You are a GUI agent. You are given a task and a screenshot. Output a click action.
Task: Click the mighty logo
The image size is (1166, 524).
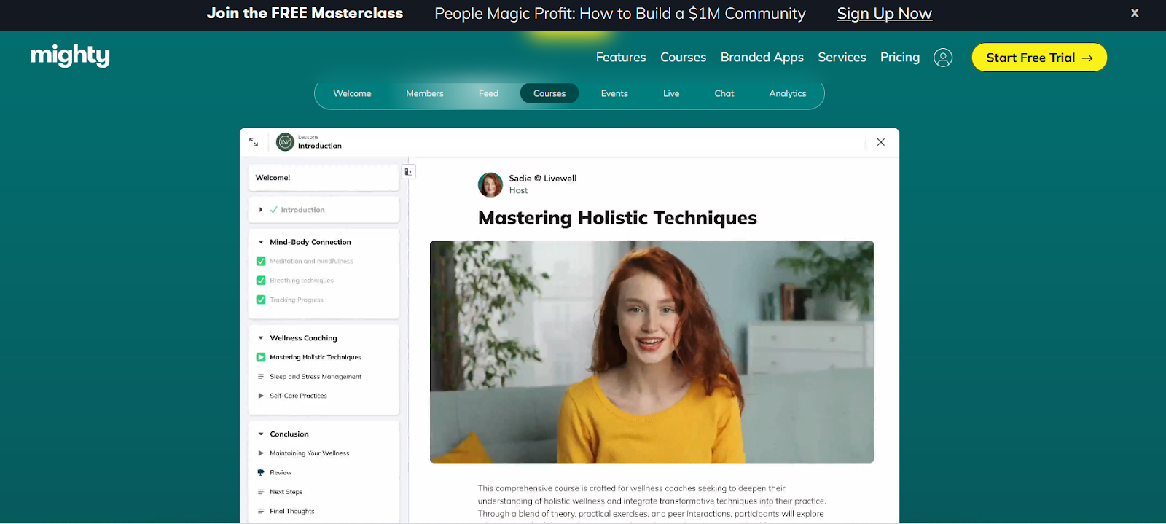[70, 55]
